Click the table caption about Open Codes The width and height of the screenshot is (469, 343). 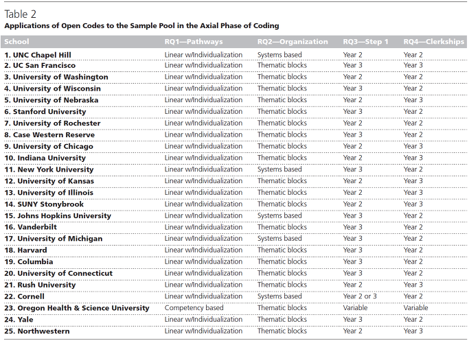[141, 25]
